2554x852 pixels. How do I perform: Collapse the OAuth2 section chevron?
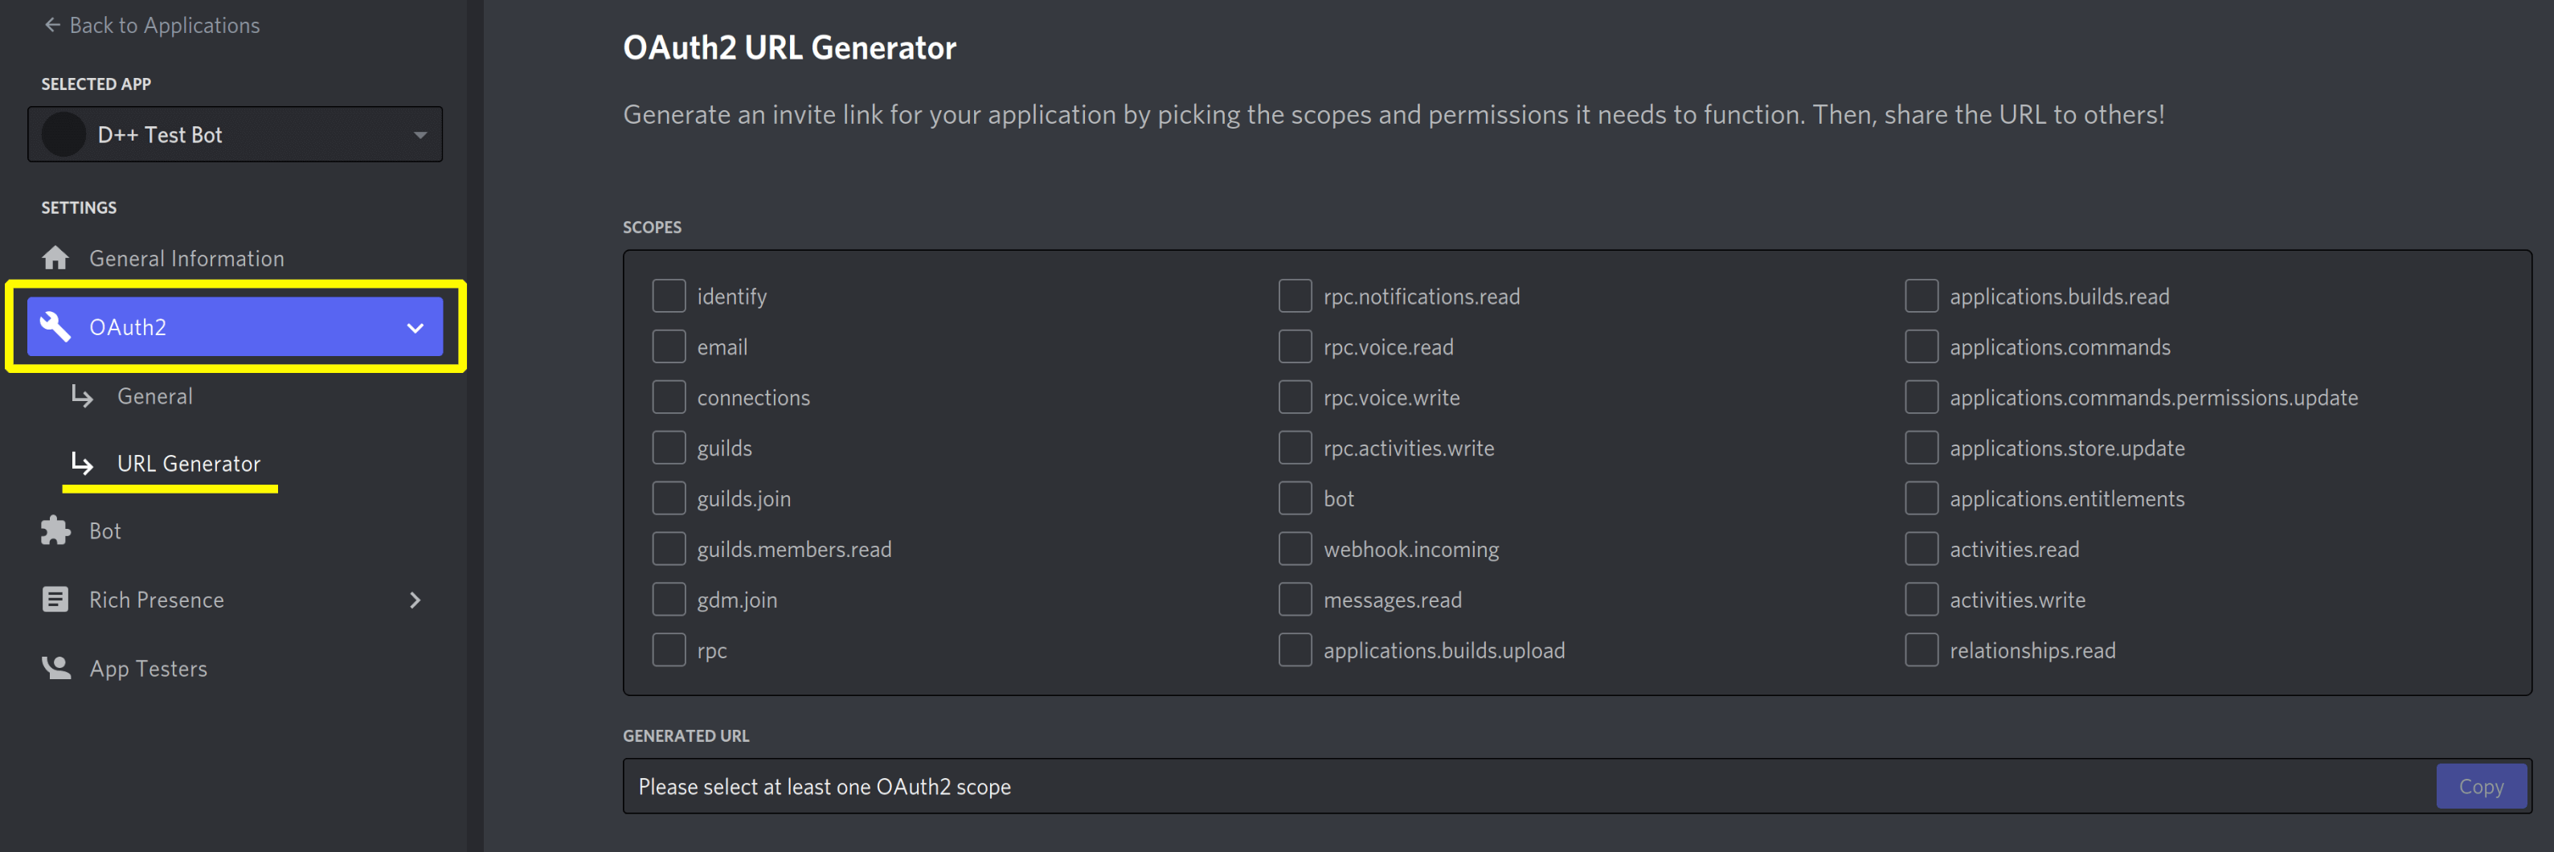(415, 327)
